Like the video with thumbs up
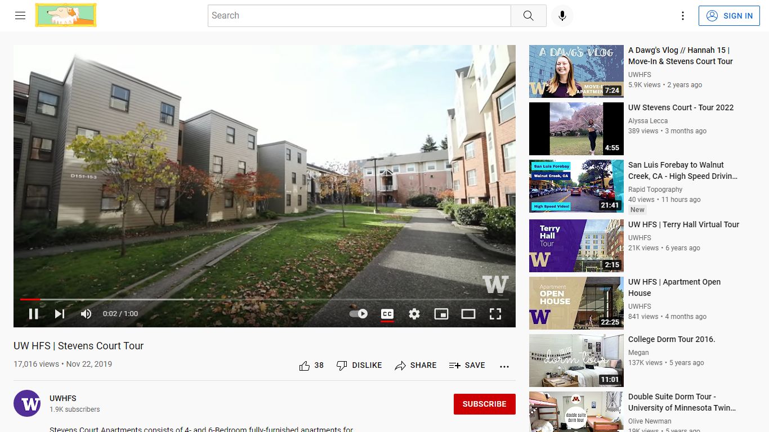 305,366
